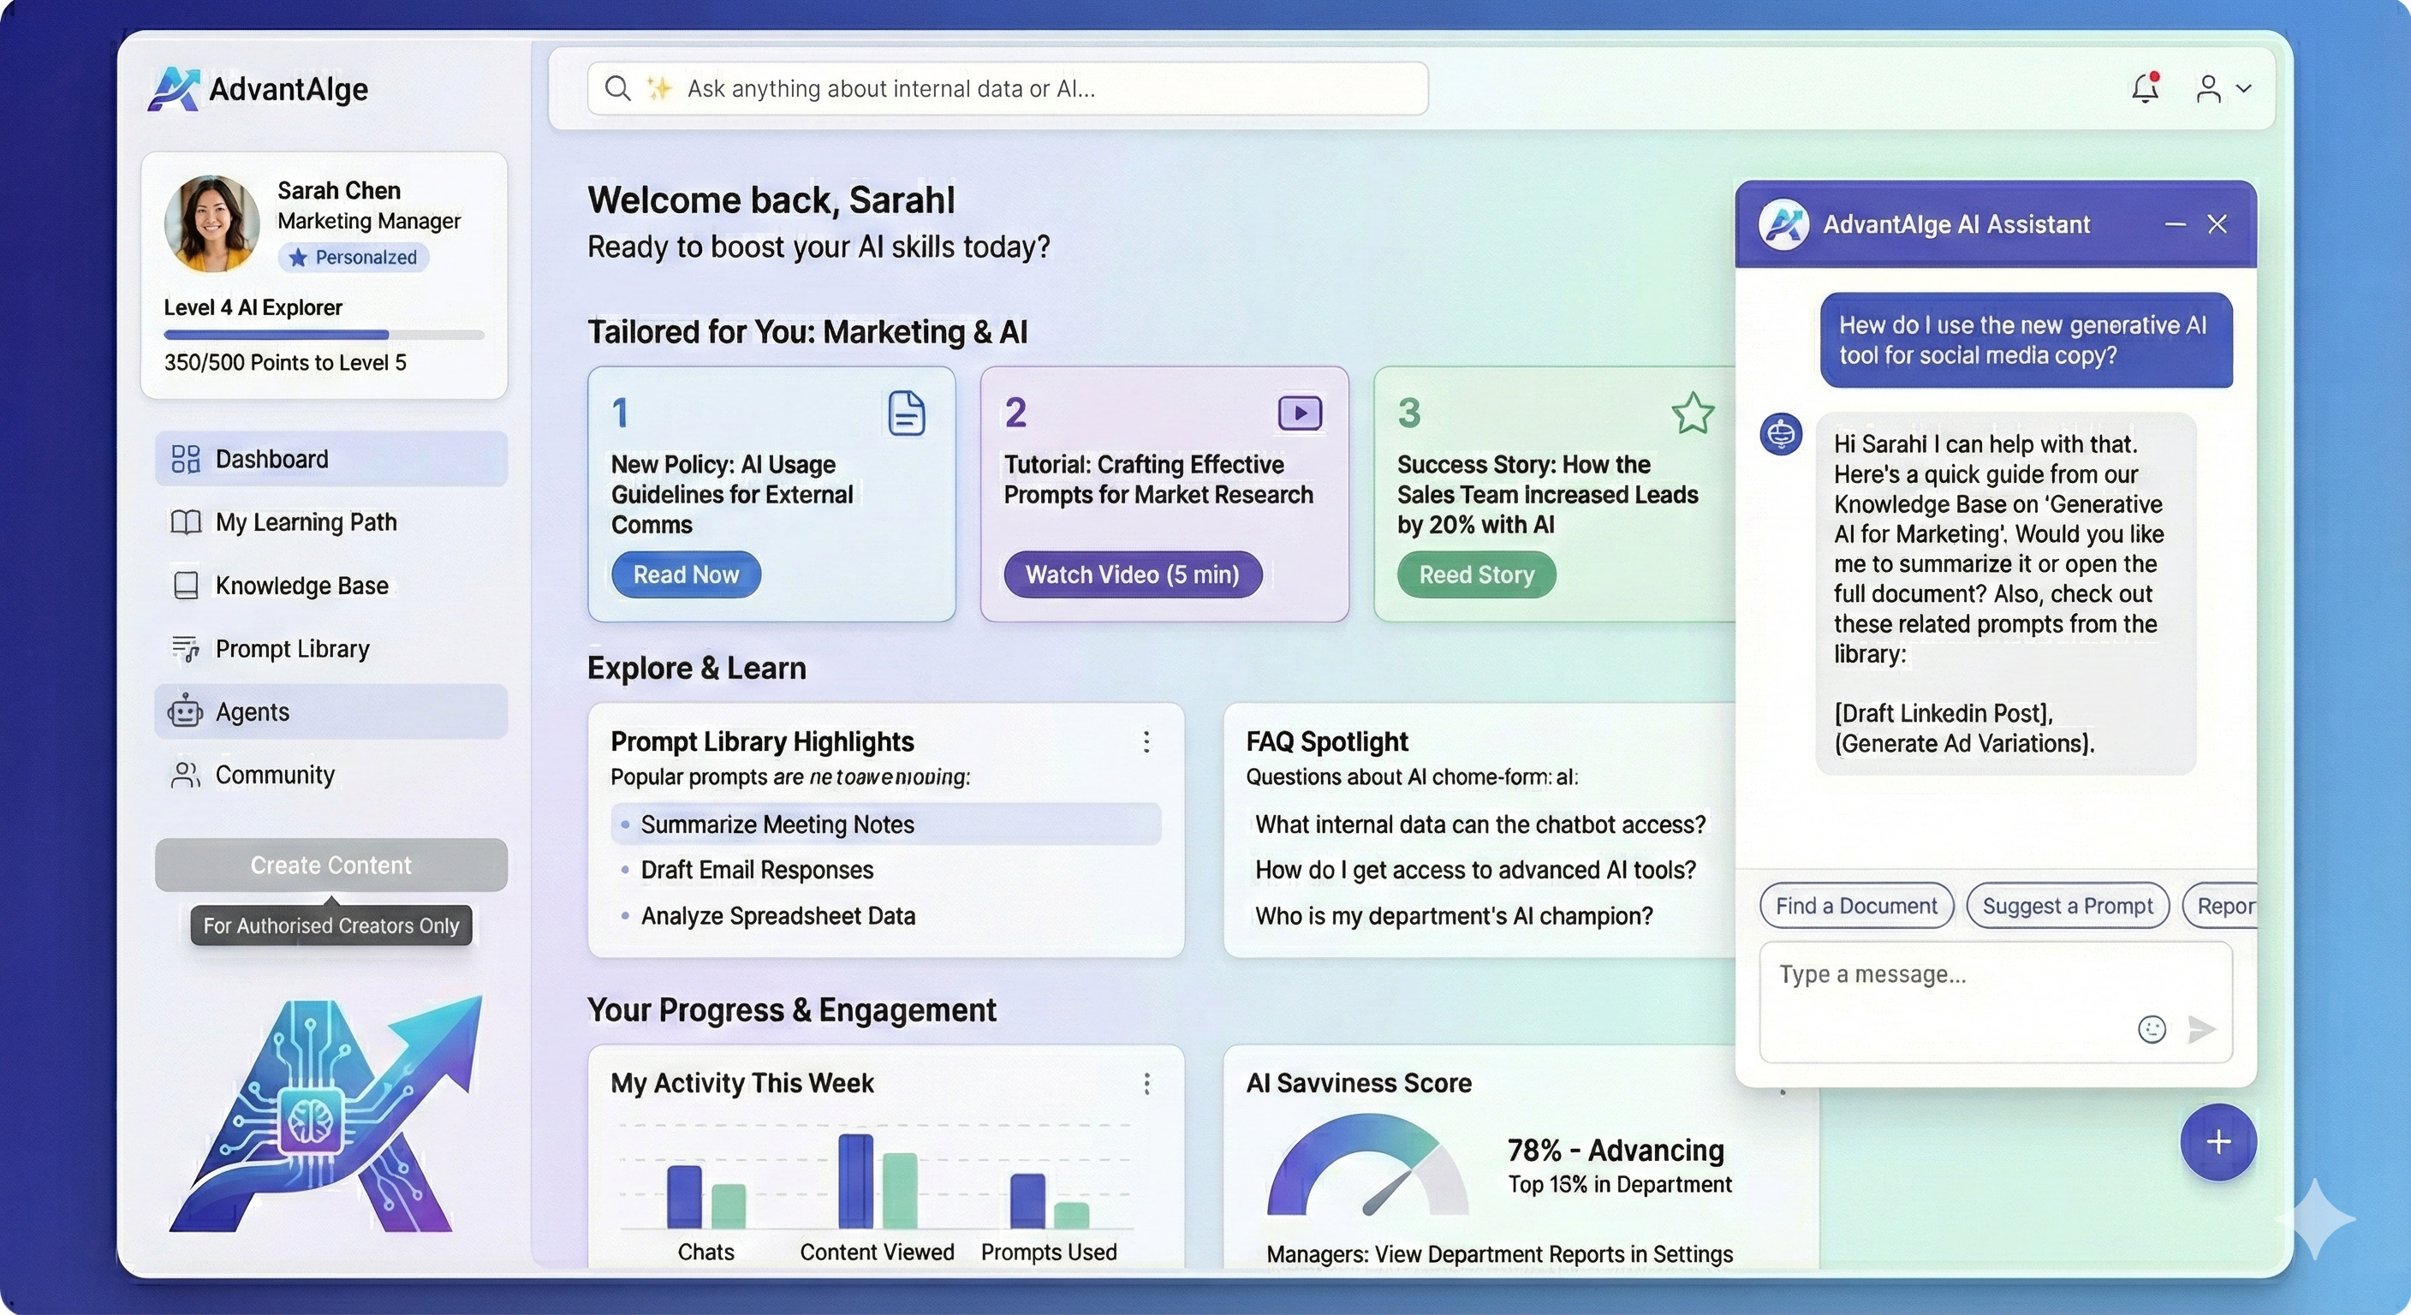Click the send message arrow icon
This screenshot has width=2411, height=1315.
(2202, 1030)
